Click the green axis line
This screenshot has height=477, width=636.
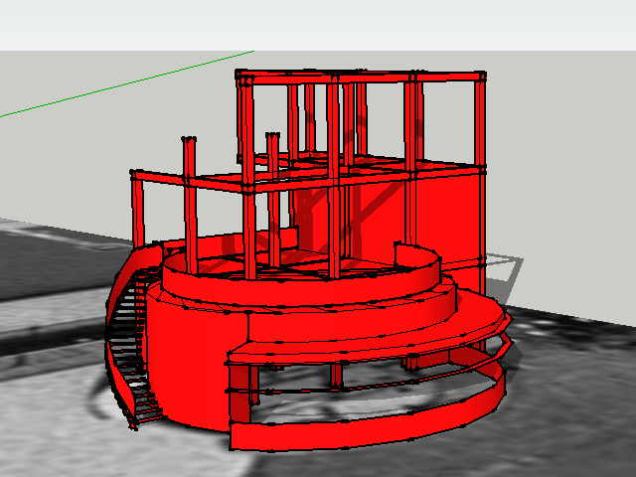coord(126,84)
